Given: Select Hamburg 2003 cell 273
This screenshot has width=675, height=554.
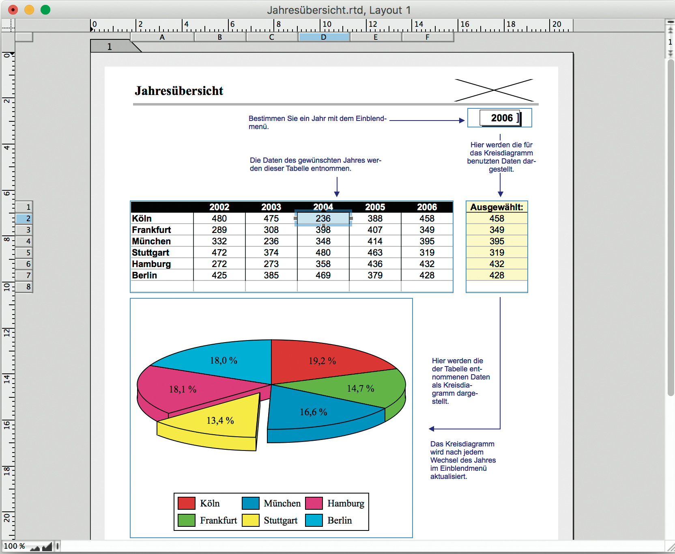Looking at the screenshot, I should [271, 264].
